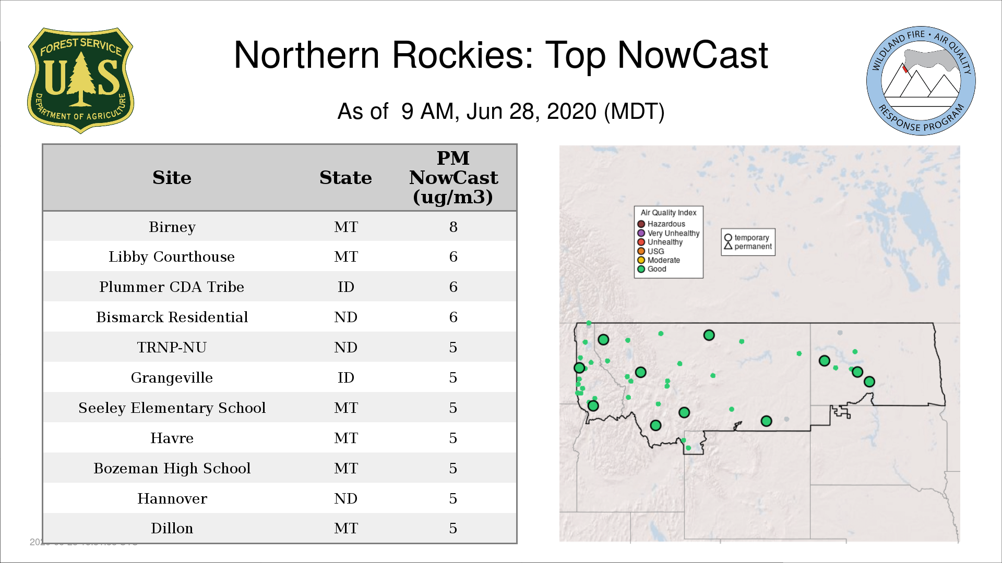Click the Hazardous legend color circle
This screenshot has height=563, width=1002.
641,224
